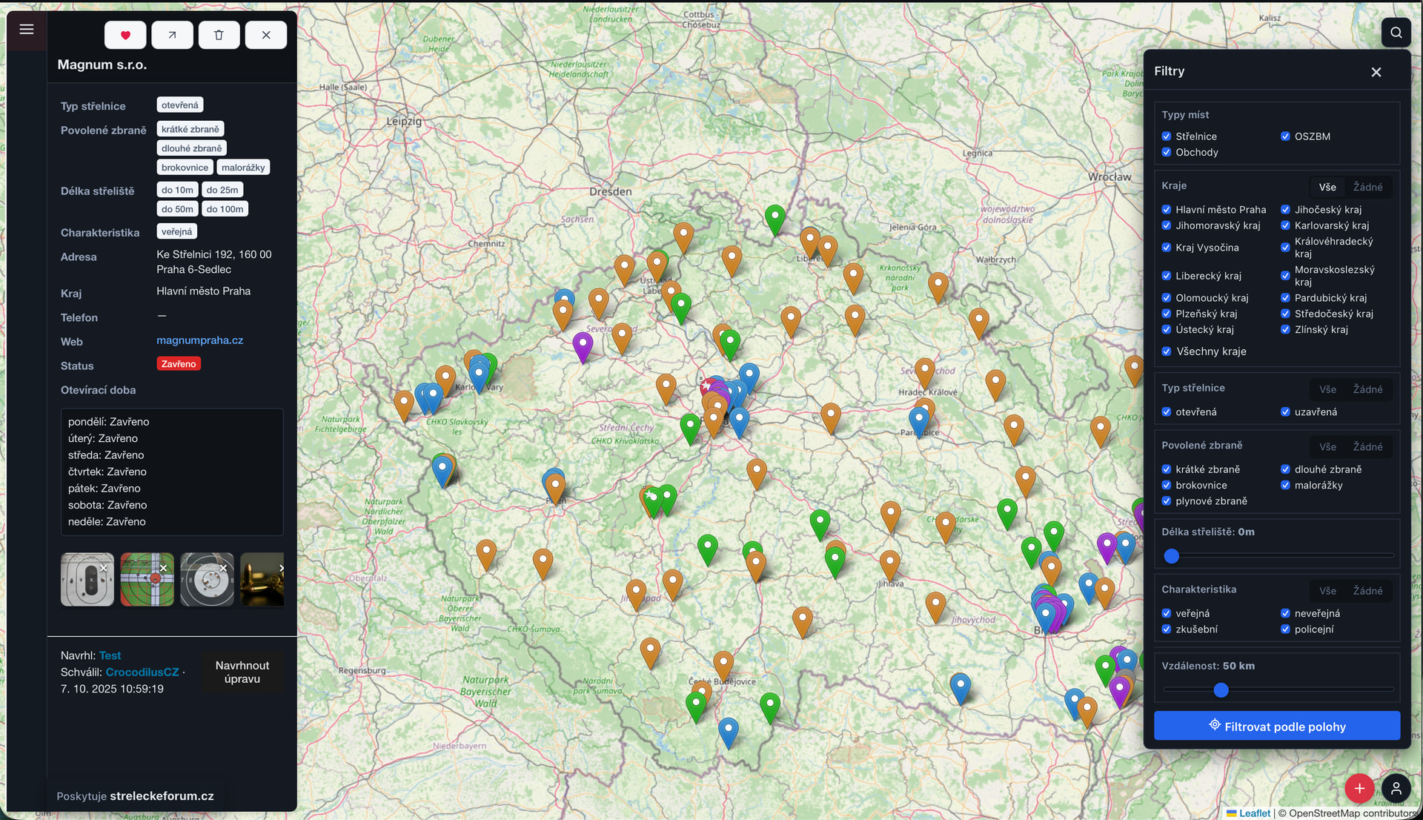Toggle the Jihomoravský kraj checkbox
The image size is (1423, 820).
(x=1167, y=225)
